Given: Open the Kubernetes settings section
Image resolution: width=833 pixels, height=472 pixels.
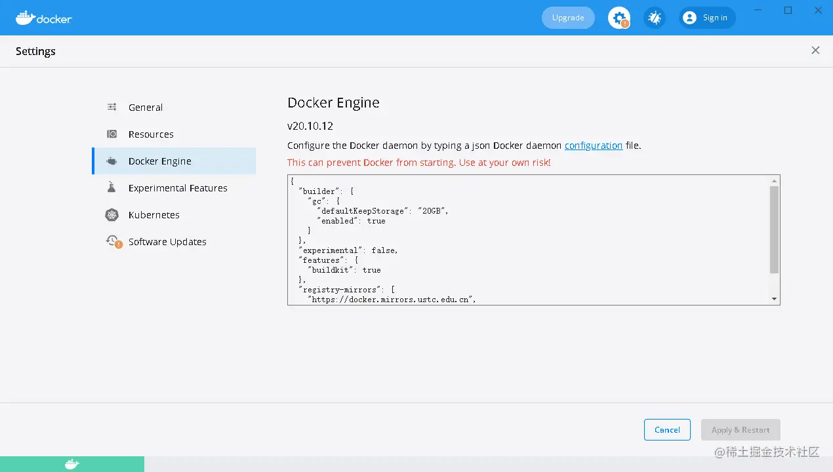Looking at the screenshot, I should coord(174,214).
